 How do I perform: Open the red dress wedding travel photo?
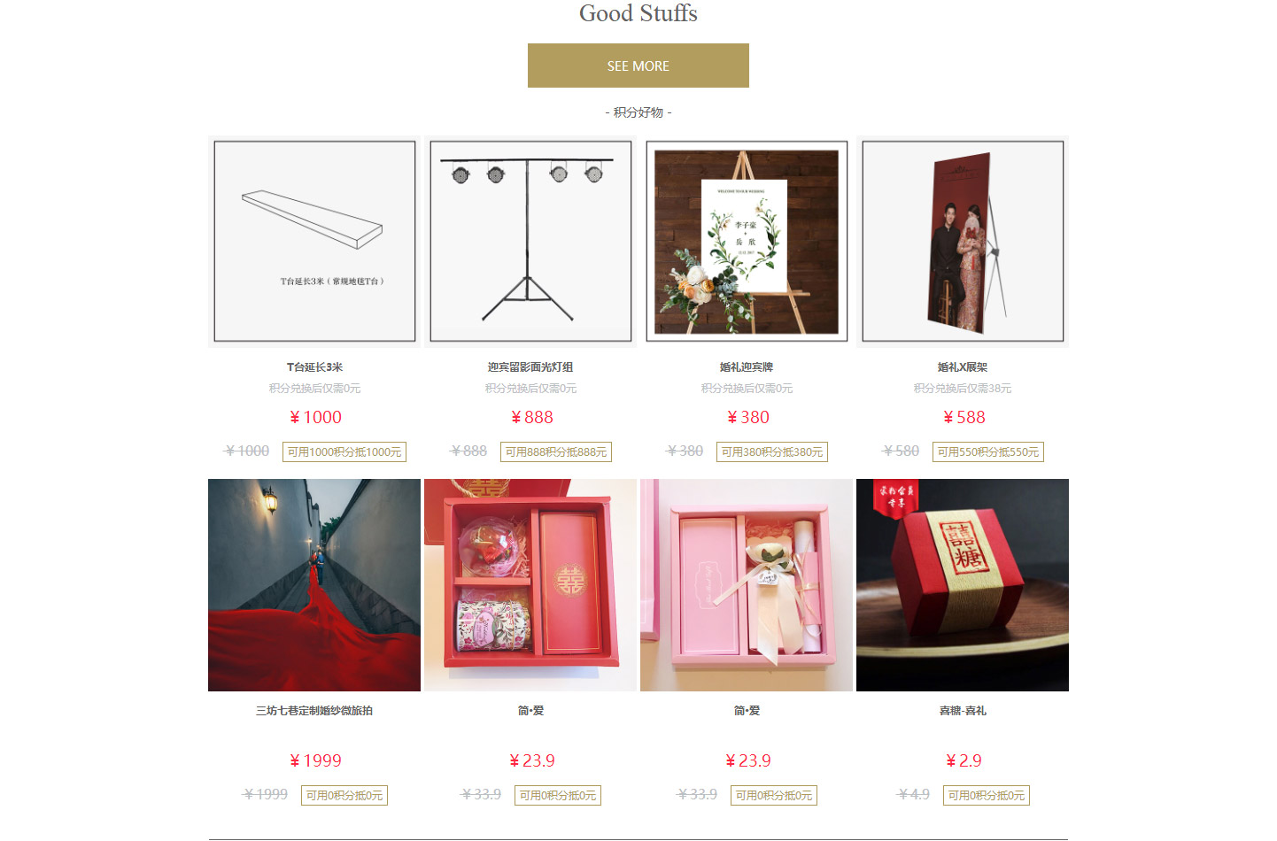pos(314,585)
